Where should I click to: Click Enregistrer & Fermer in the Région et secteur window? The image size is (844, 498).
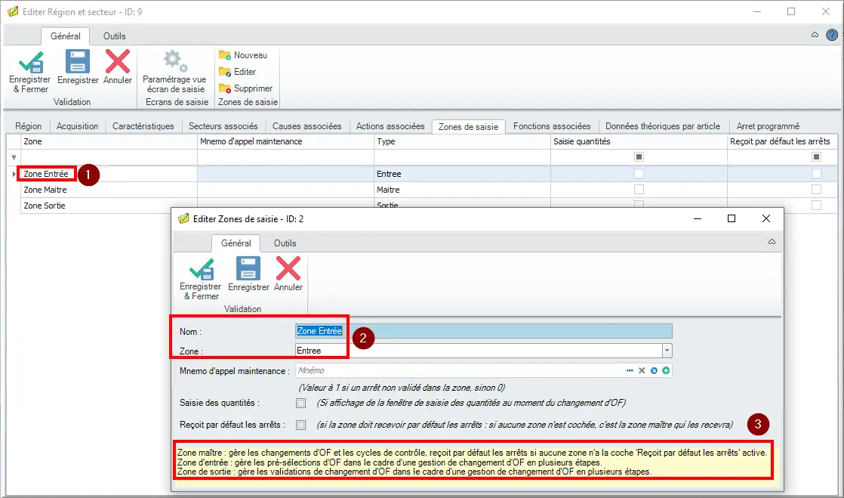31,71
